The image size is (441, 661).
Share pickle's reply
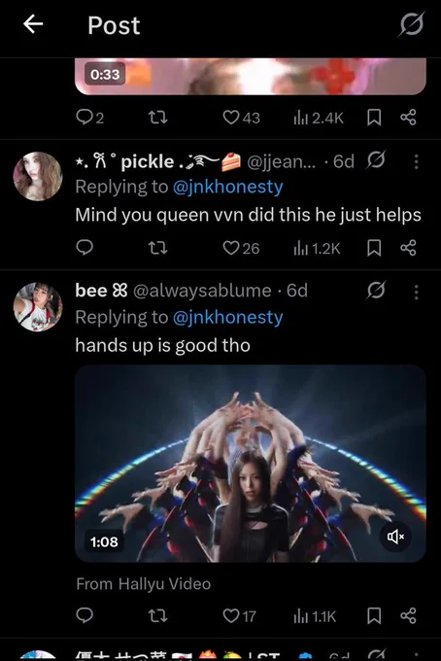[x=408, y=248]
